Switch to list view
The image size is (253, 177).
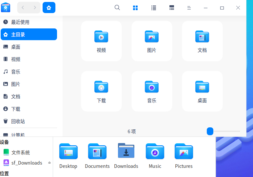[154, 8]
